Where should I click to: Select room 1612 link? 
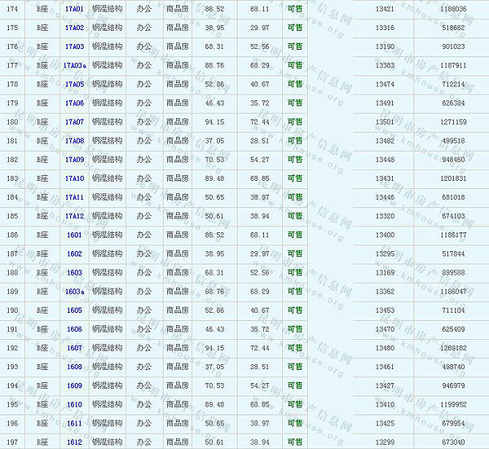[74, 442]
